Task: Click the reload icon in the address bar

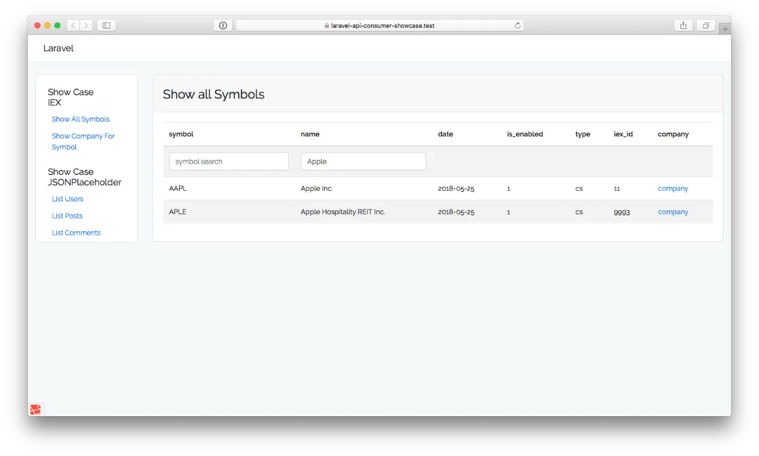Action: (x=517, y=25)
